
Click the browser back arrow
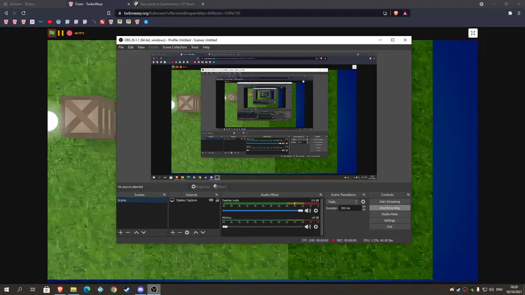(x=6, y=13)
